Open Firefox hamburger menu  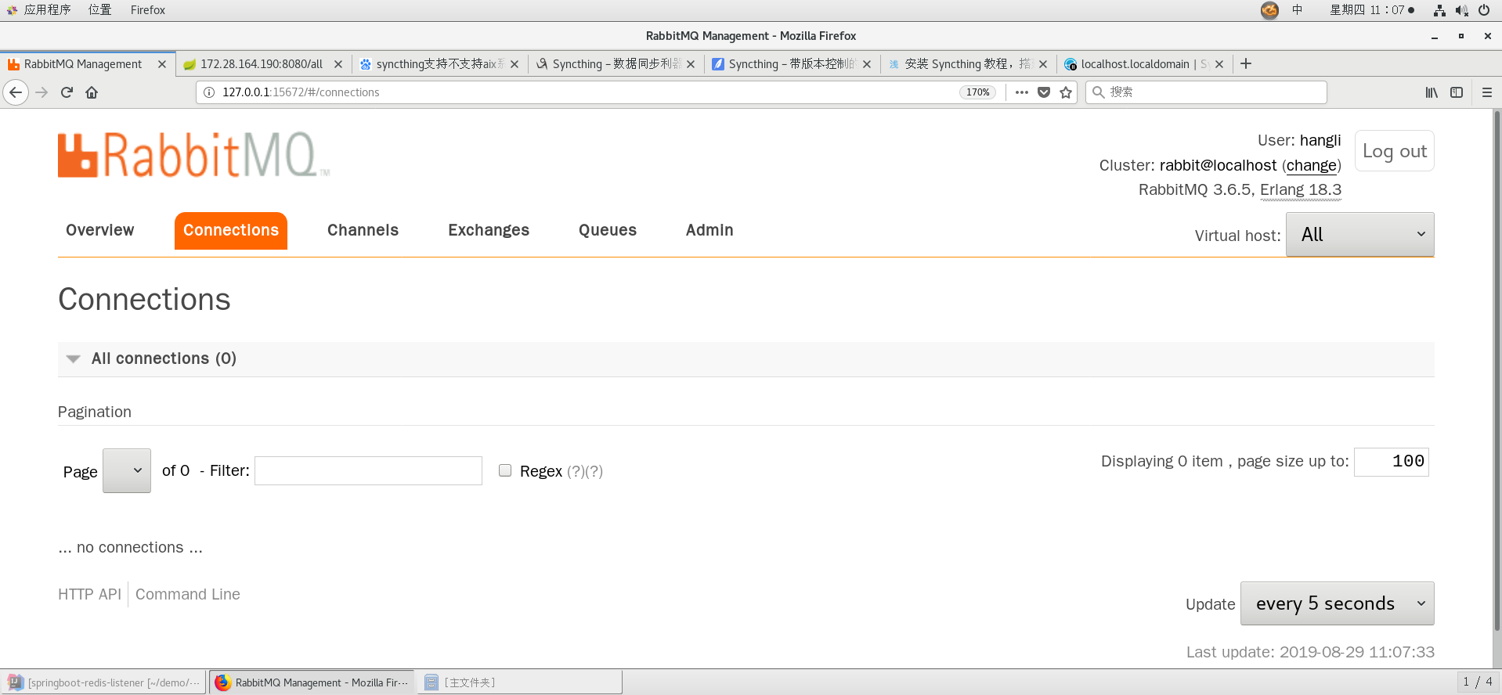[1487, 92]
